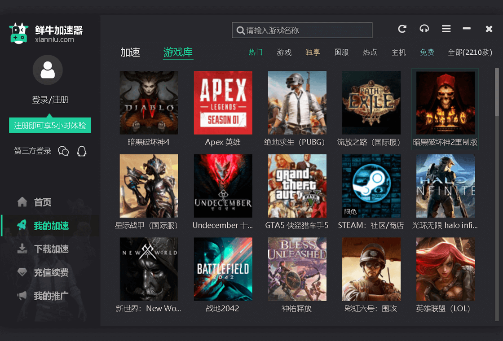Image resolution: width=503 pixels, height=341 pixels.
Task: Select the GTA5 侠盗猎车手5 cover
Action: tap(297, 186)
